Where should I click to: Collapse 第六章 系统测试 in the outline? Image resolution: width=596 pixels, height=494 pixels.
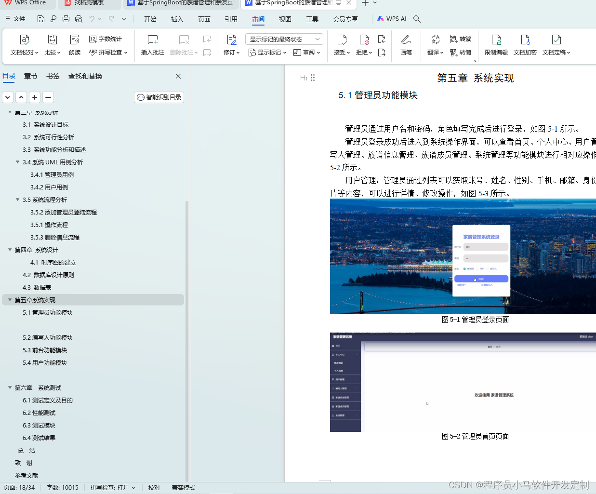[x=10, y=387]
